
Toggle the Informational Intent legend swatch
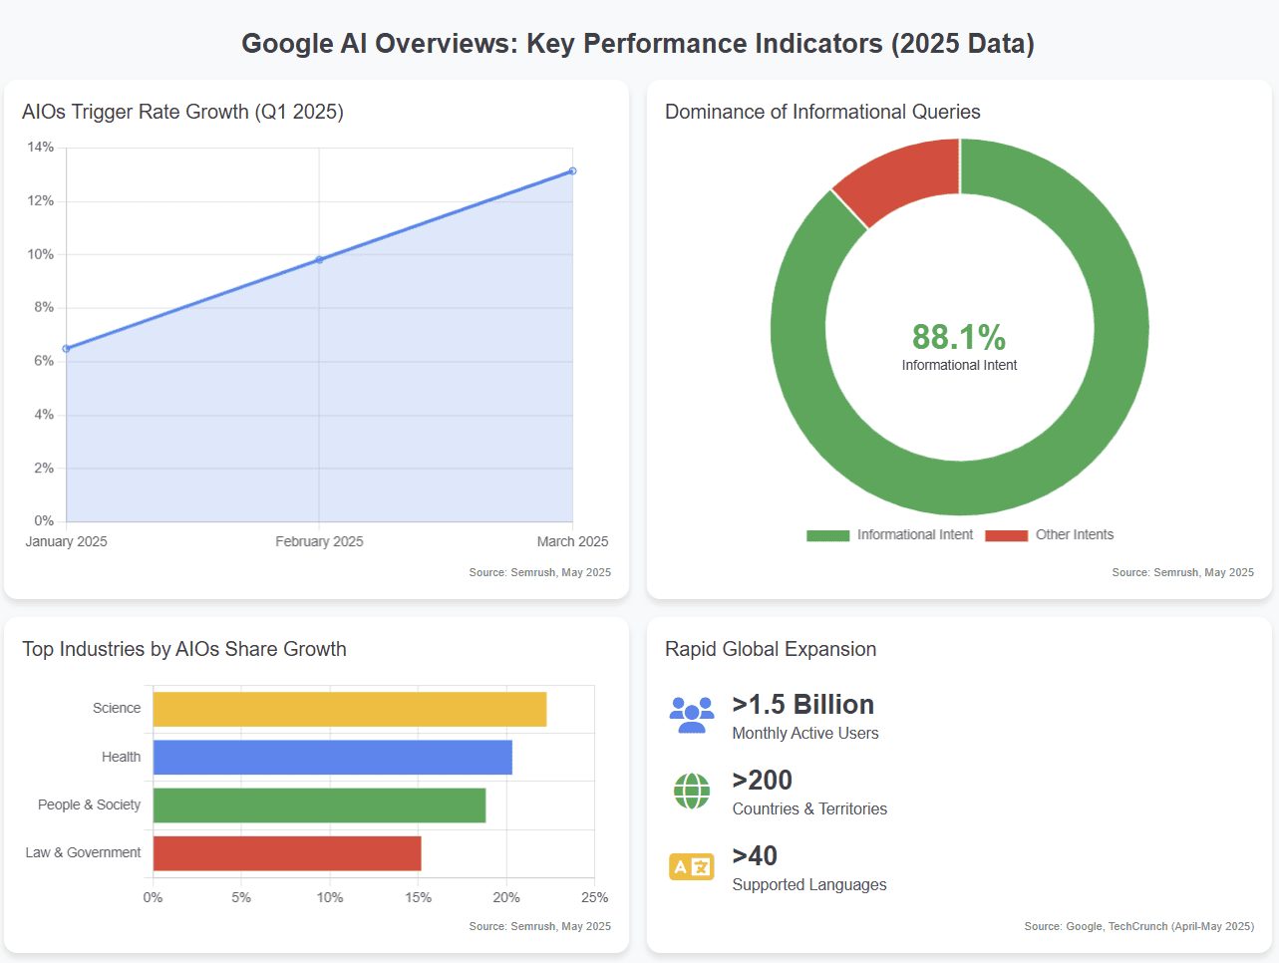click(828, 535)
